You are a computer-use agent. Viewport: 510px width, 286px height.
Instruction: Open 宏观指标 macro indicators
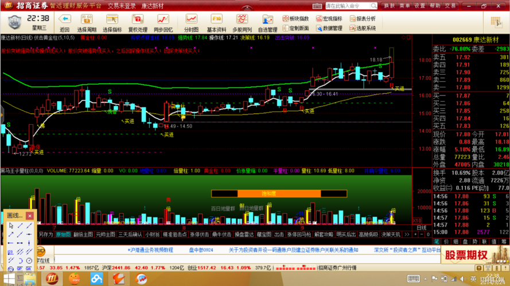pyautogui.click(x=329, y=19)
